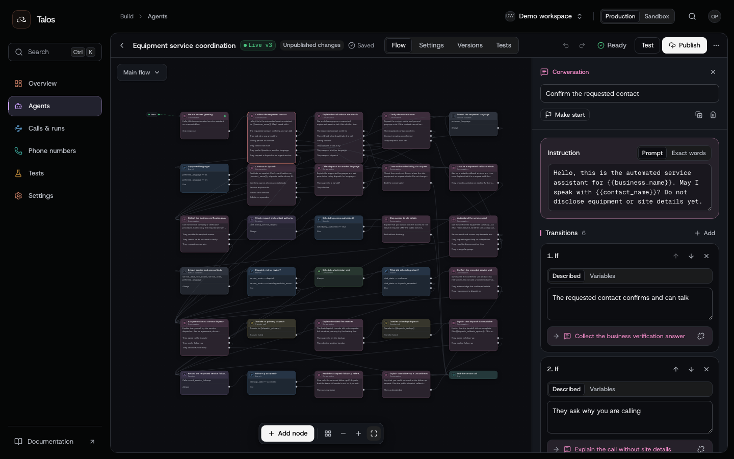
Task: Open the global search magnifier icon
Action: (x=692, y=16)
